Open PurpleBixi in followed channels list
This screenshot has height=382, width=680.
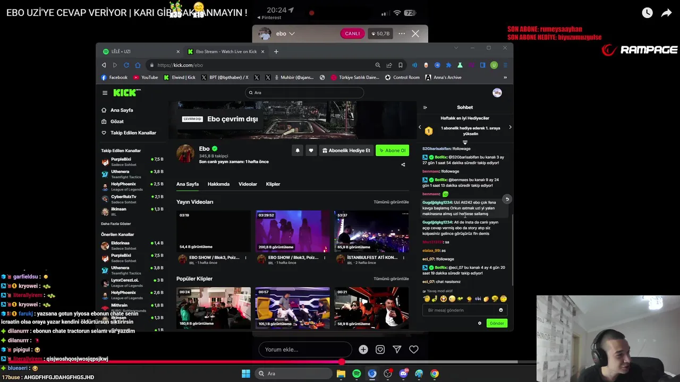pos(132,161)
